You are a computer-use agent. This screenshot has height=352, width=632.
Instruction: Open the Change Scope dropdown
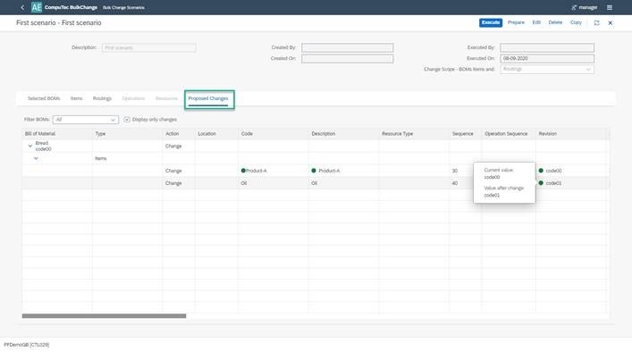(x=547, y=70)
